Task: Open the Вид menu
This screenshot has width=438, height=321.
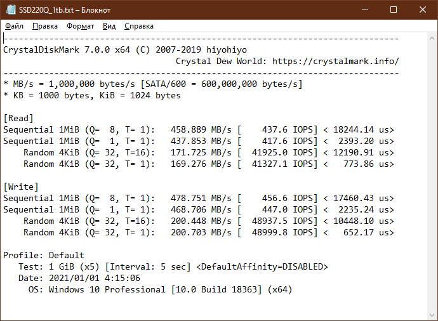Action: click(109, 26)
